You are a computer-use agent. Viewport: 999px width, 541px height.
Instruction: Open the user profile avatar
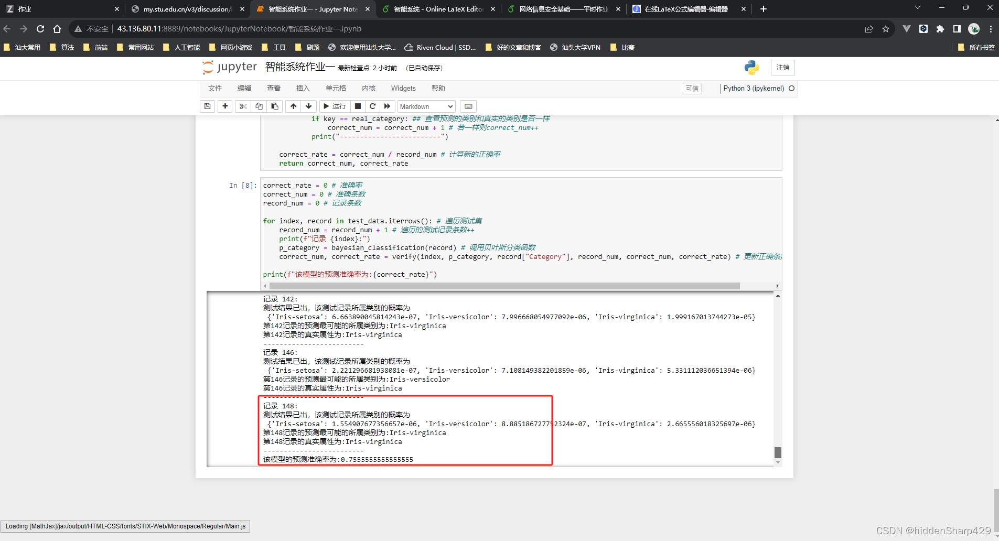click(974, 29)
